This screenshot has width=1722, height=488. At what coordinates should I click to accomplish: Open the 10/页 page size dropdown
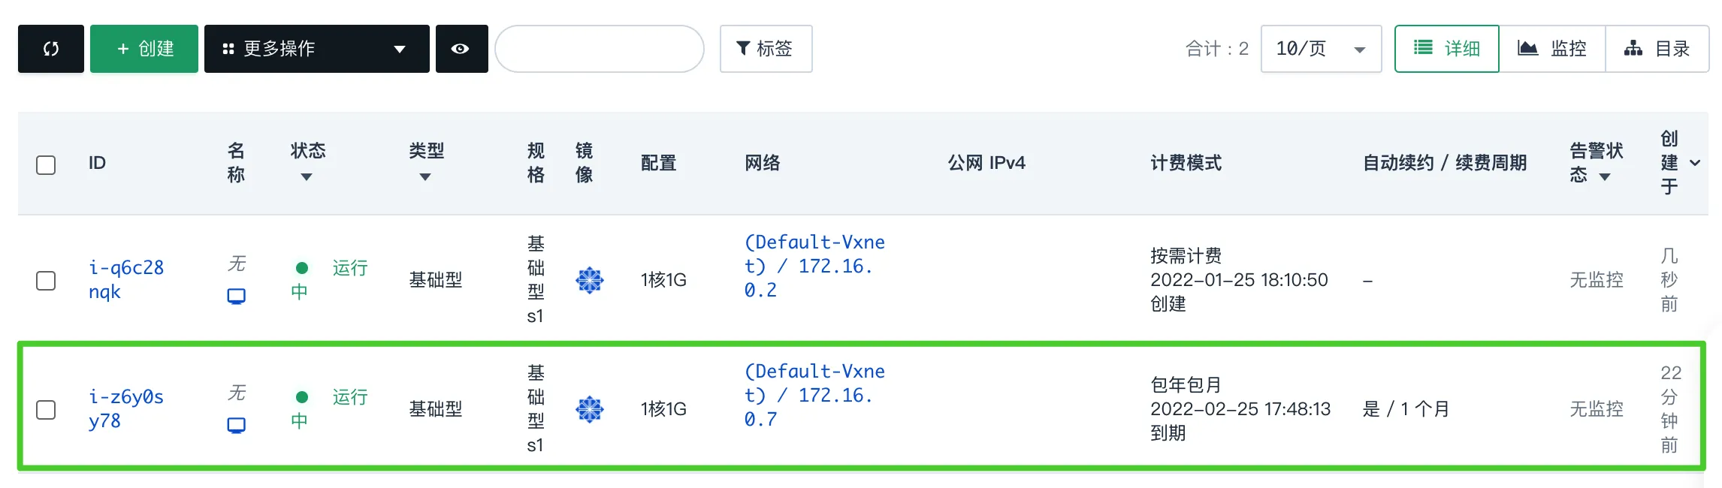tap(1321, 49)
